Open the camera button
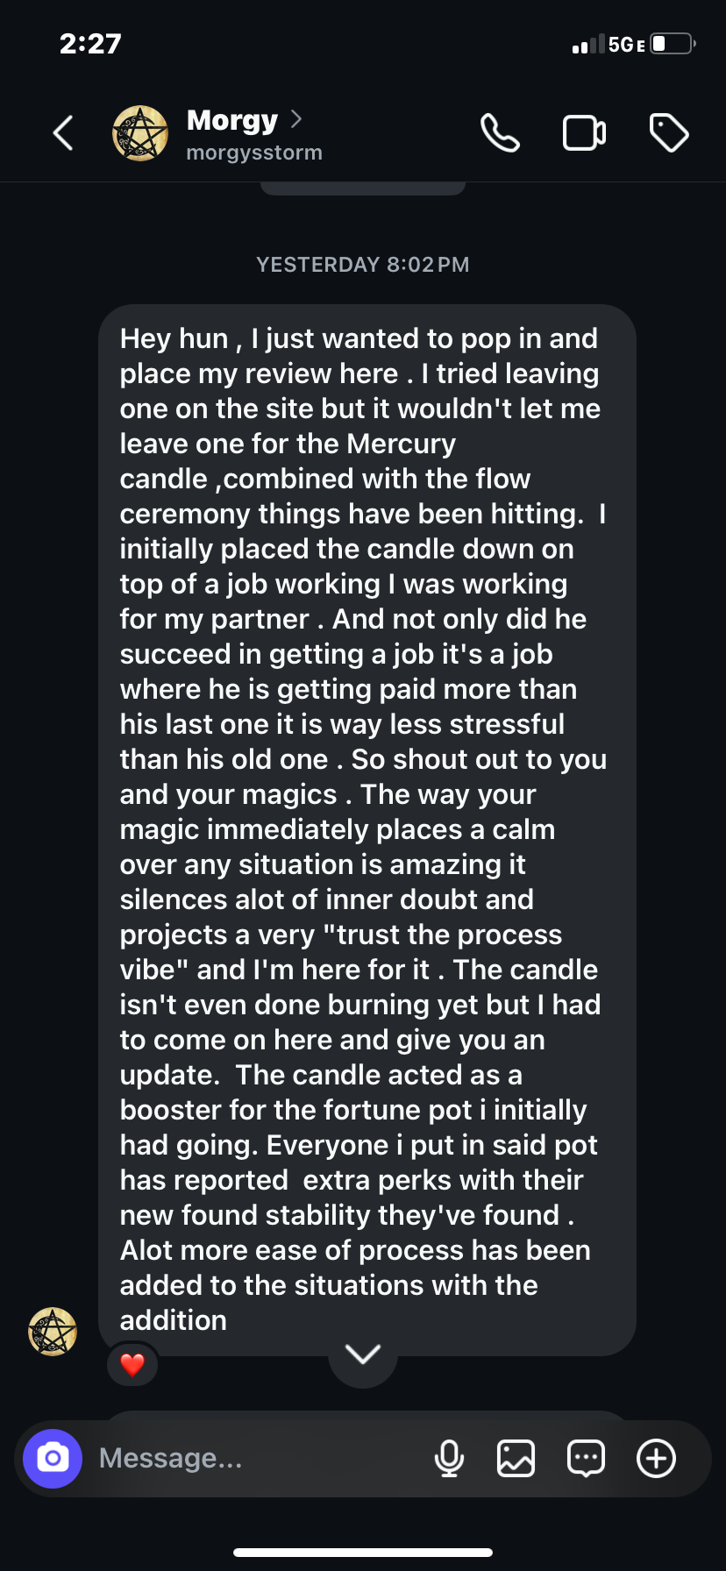This screenshot has width=726, height=1571. [53, 1458]
